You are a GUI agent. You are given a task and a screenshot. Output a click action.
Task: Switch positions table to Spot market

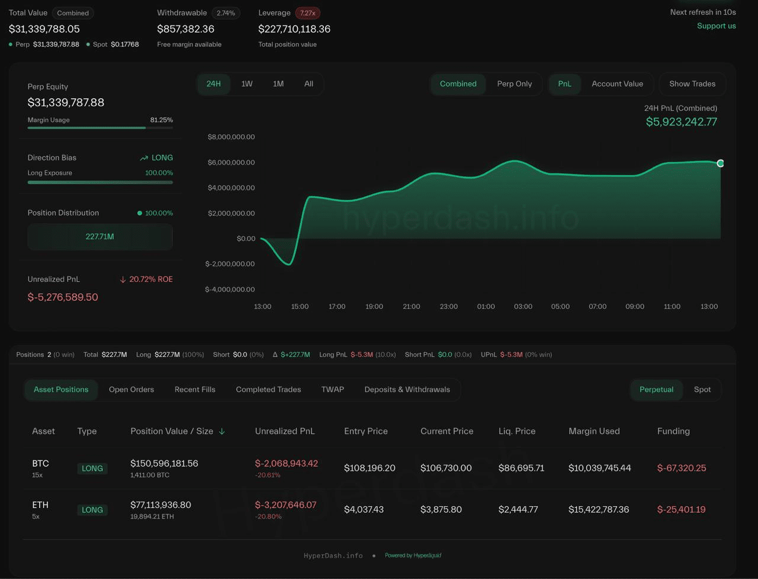pos(702,390)
